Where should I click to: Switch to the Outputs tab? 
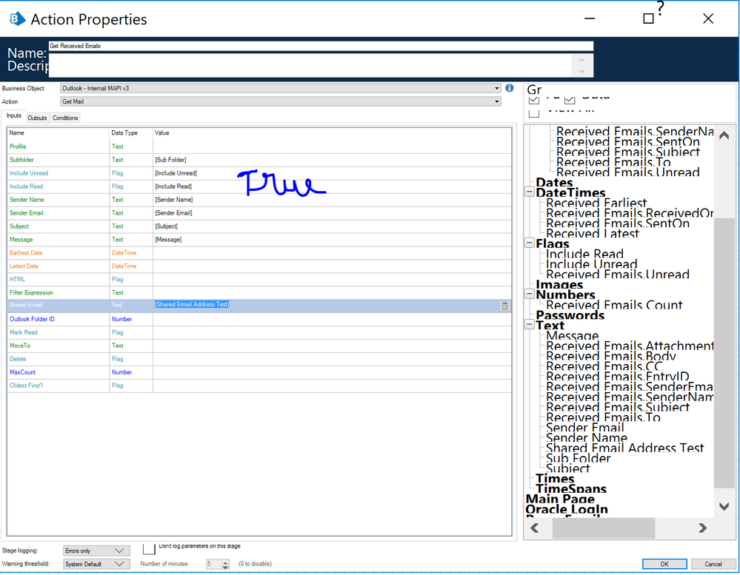tap(37, 118)
